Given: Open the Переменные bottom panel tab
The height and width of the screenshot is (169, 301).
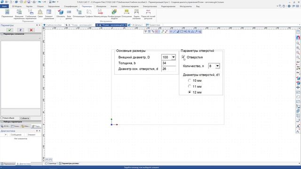Looking at the screenshot, I should pyautogui.click(x=8, y=164).
